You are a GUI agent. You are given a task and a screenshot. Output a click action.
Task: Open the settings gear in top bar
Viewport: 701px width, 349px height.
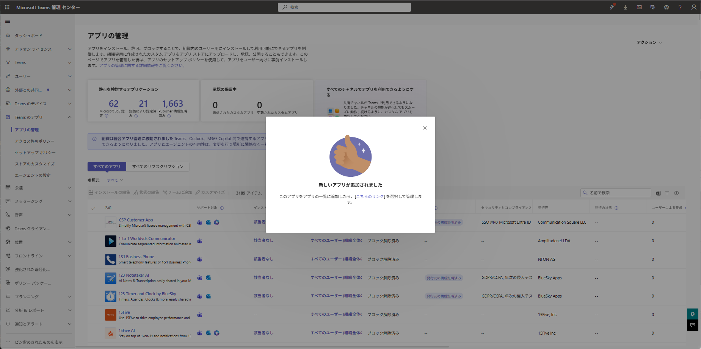click(666, 7)
